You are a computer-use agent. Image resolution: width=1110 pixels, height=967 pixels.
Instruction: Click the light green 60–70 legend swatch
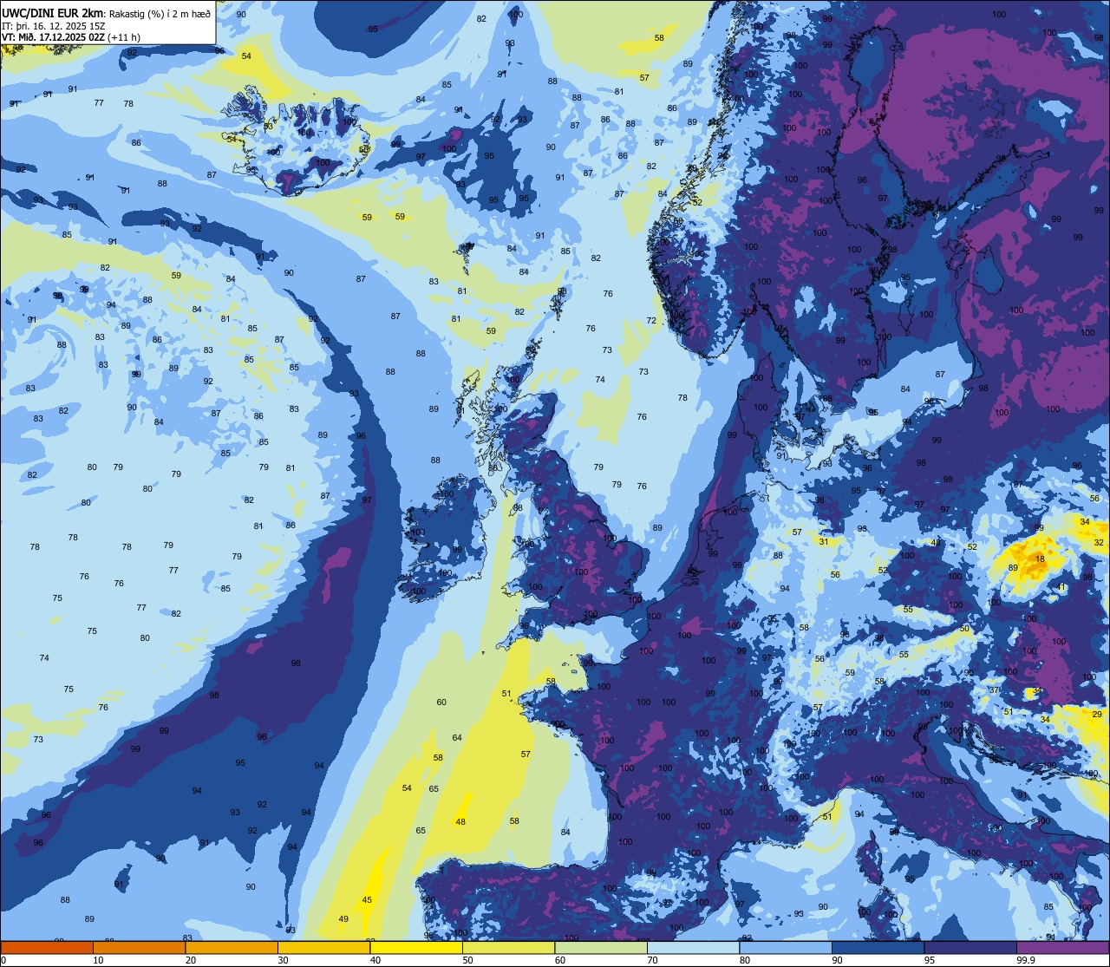[x=601, y=947]
